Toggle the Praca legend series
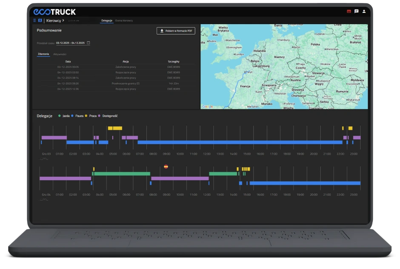The height and width of the screenshot is (269, 400). point(91,116)
